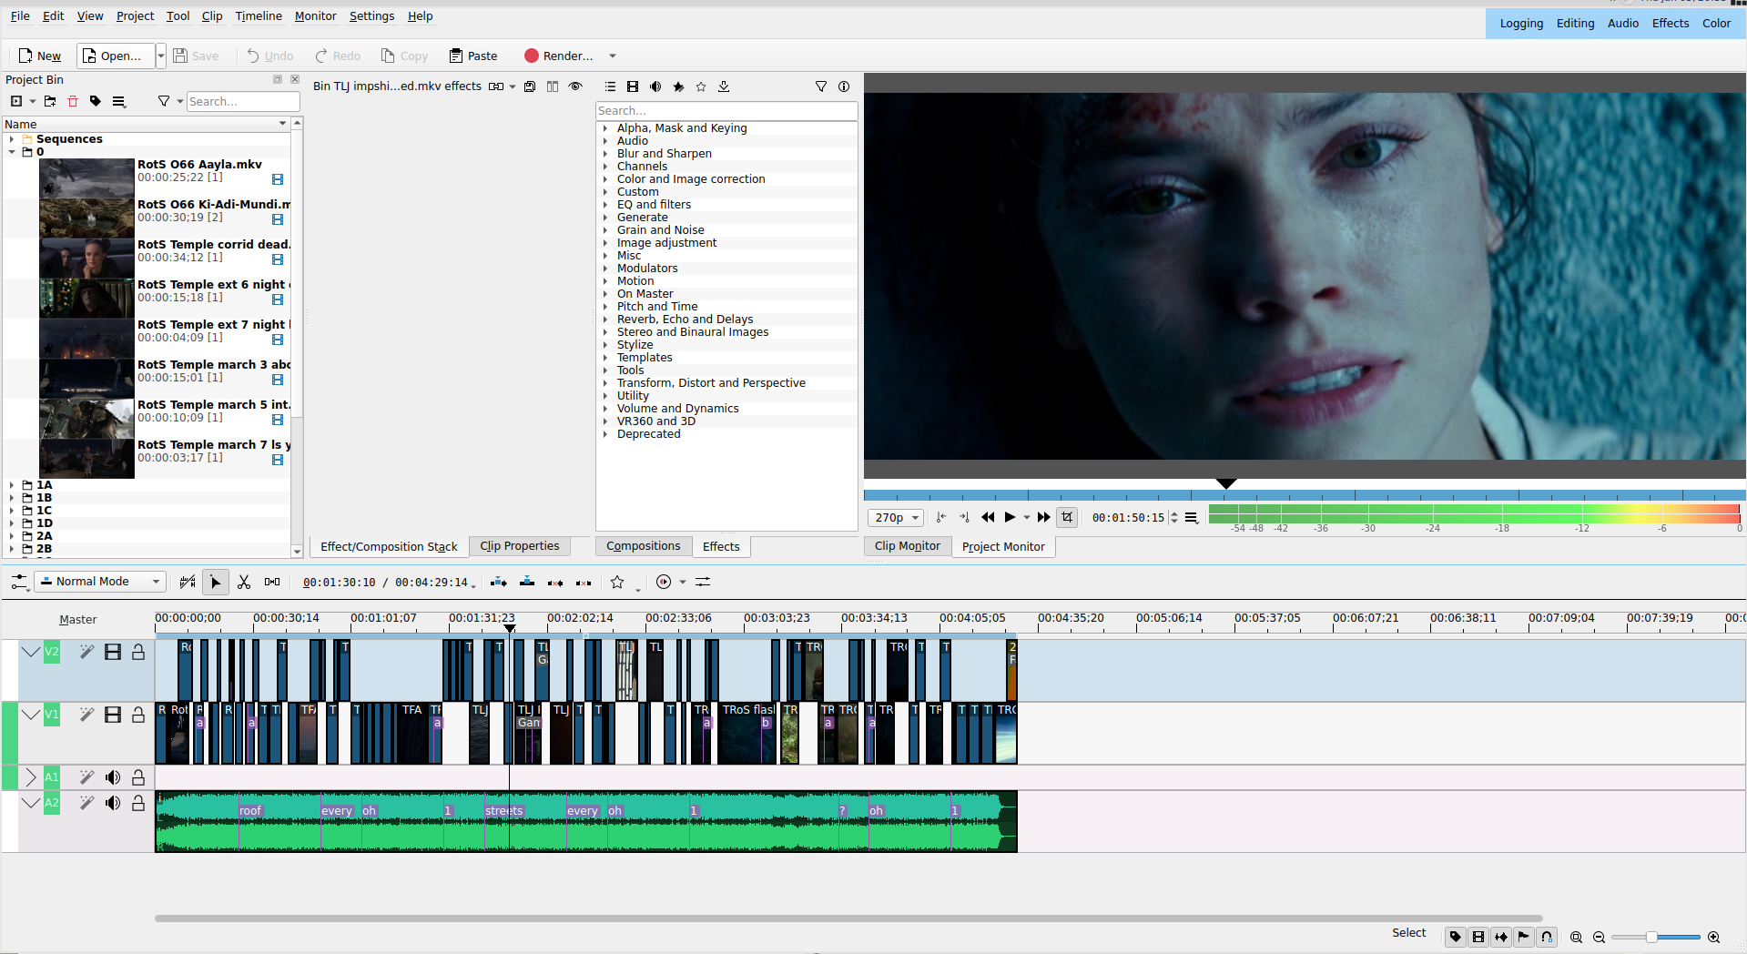The height and width of the screenshot is (954, 1747).
Task: Show main effects list icon
Action: 610,86
